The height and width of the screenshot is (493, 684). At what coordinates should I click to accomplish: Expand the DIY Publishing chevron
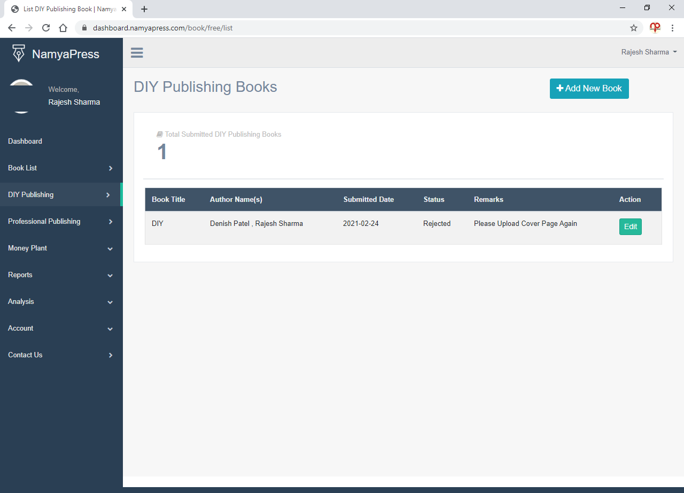[108, 195]
